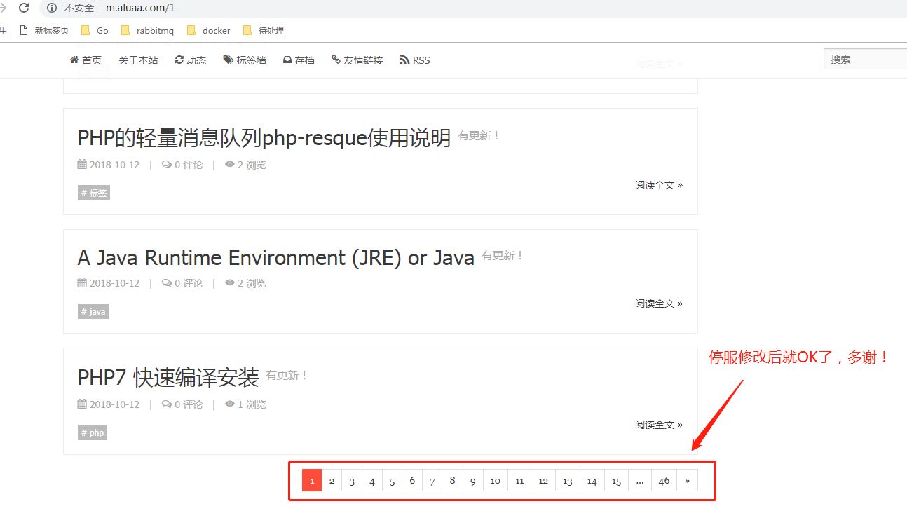The width and height of the screenshot is (907, 525).
Task: Open the 关于本站 page
Action: coord(138,60)
